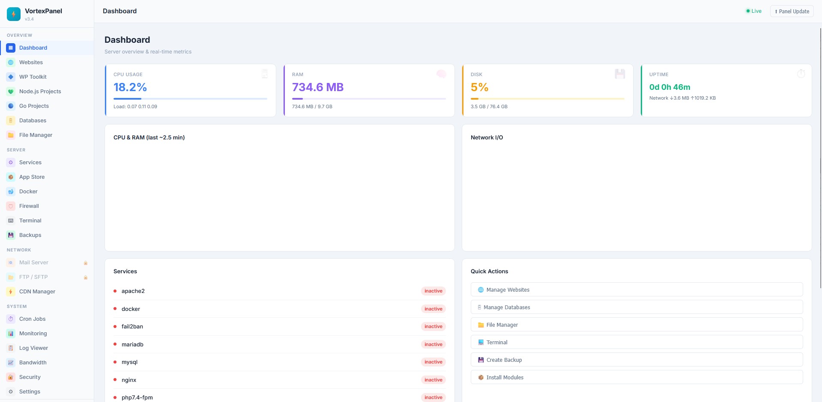Click the Manage Websites quick action
The image size is (822, 402).
(x=637, y=290)
